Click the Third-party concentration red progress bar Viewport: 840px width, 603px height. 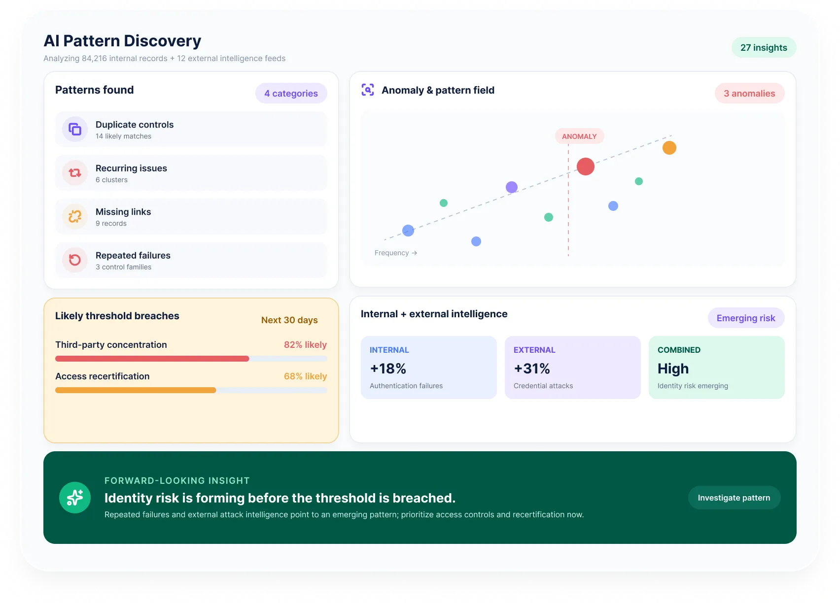(152, 359)
